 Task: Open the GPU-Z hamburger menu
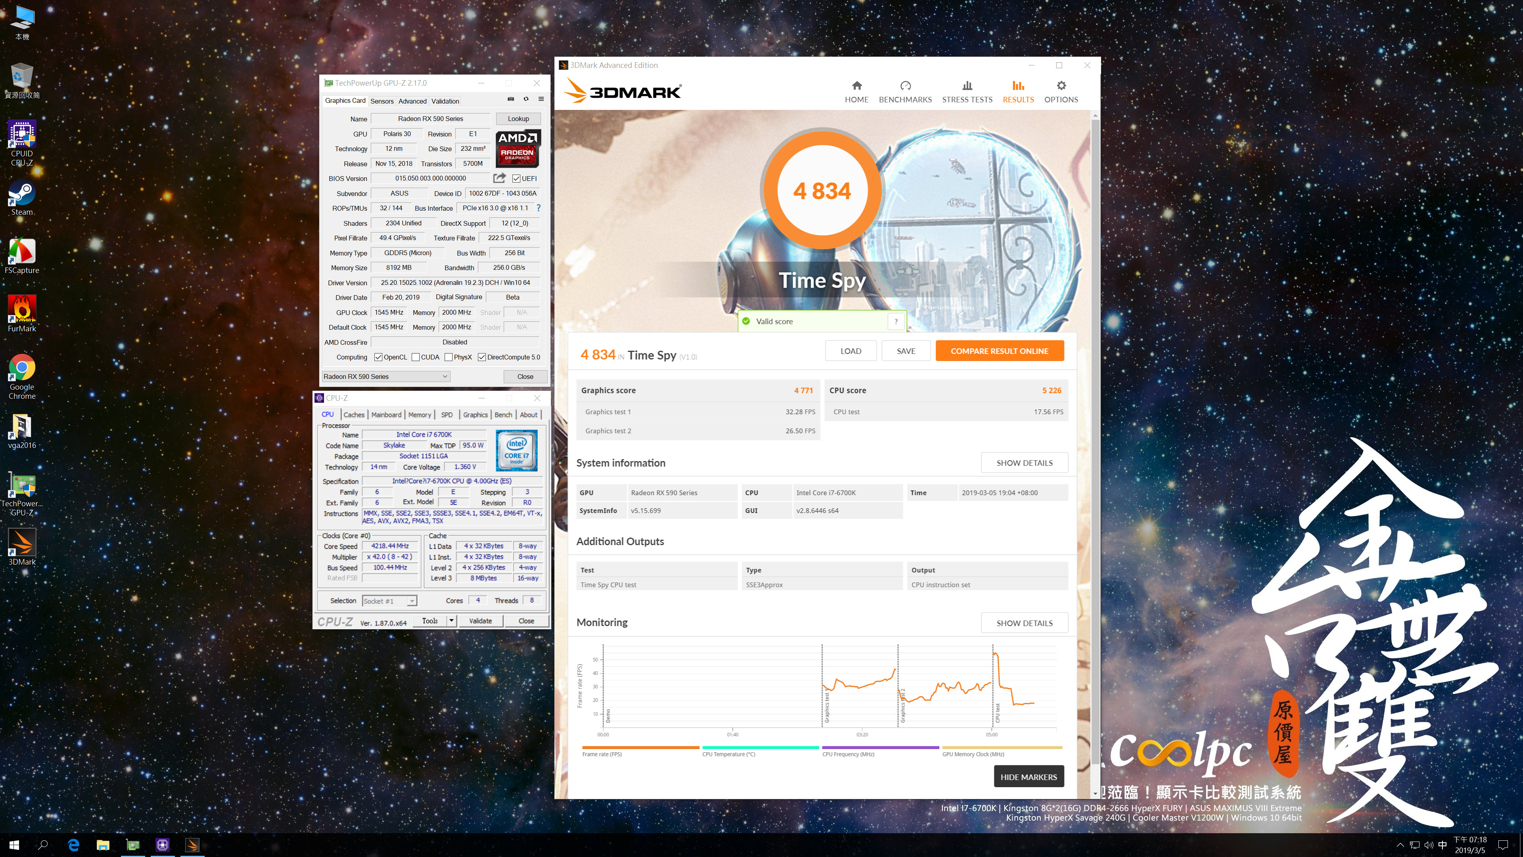[540, 99]
